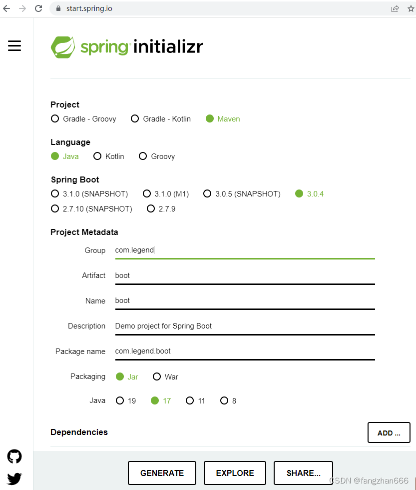Go back in browser history
Viewport: 416px width, 490px height.
click(x=6, y=8)
